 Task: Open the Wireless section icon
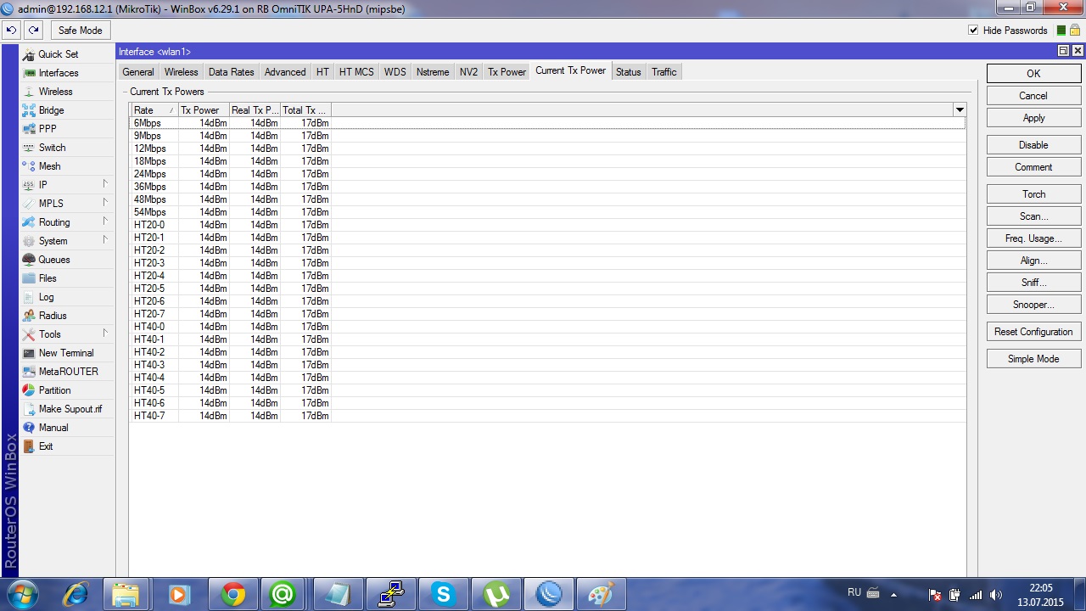[29, 92]
